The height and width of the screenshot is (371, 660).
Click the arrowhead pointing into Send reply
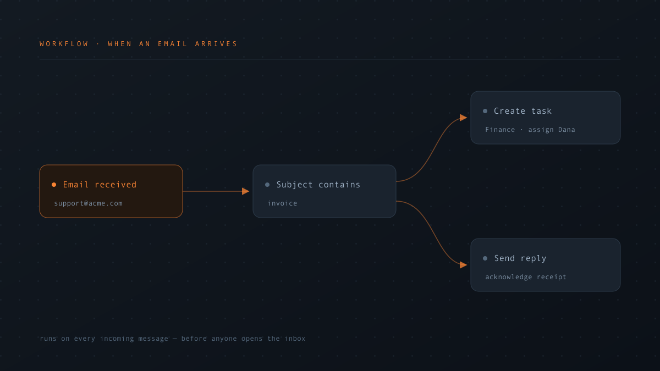464,265
